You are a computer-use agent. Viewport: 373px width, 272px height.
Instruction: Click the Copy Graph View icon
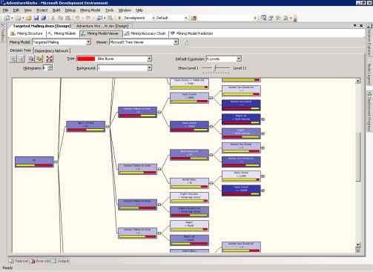pyautogui.click(x=31, y=59)
